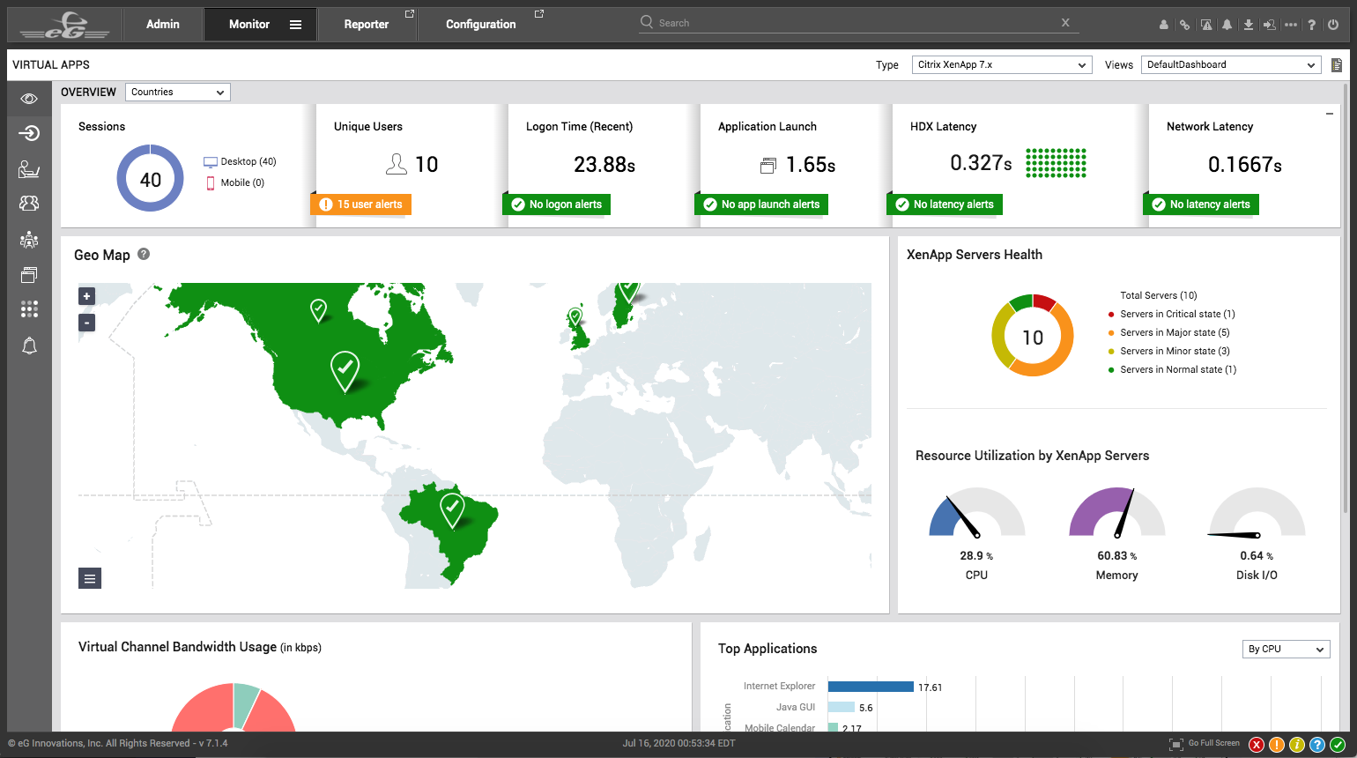This screenshot has width=1357, height=758.
Task: Click the red critical status icon
Action: [x=1257, y=745]
